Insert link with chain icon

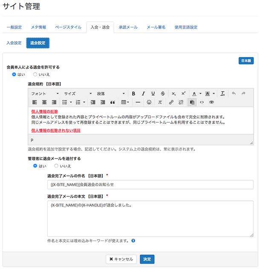click(171, 102)
